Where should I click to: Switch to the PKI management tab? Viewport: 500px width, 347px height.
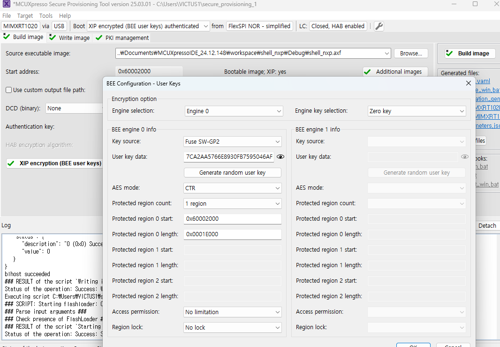click(x=122, y=38)
